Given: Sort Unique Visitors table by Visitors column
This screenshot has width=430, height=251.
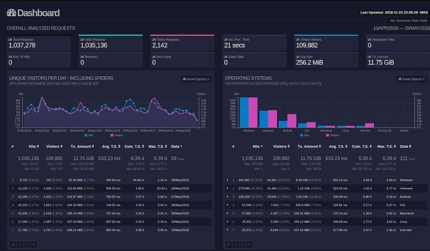Looking at the screenshot, I should (54, 146).
